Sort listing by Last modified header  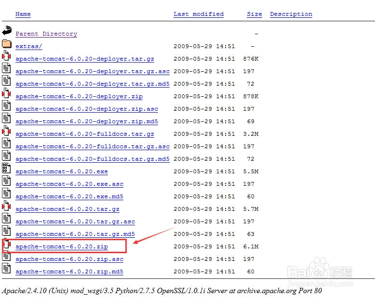point(199,14)
